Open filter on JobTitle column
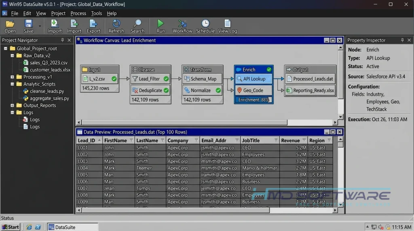Image resolution: width=414 pixels, height=231 pixels. pos(276,141)
